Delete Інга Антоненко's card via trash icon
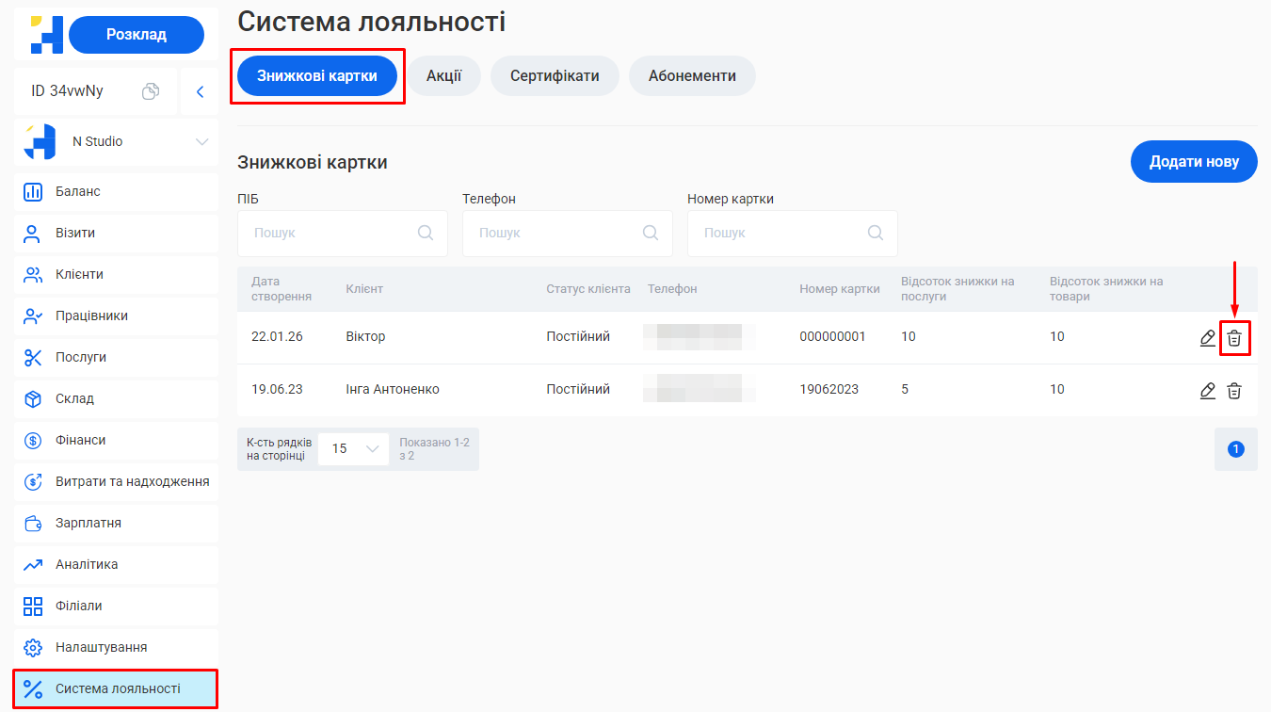1271x712 pixels. pos(1234,388)
